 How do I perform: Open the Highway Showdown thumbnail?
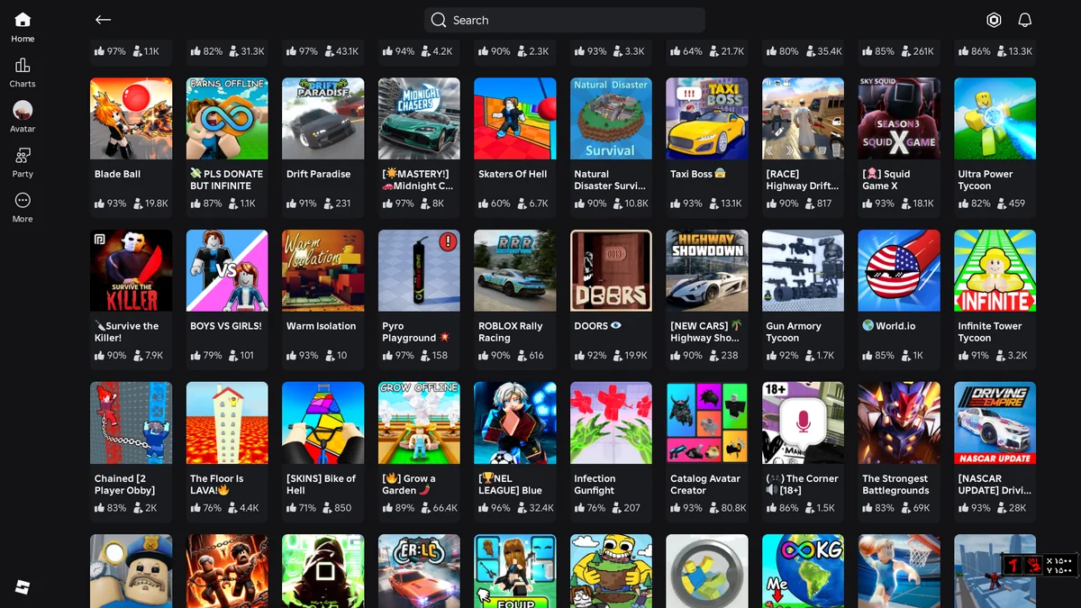(707, 270)
